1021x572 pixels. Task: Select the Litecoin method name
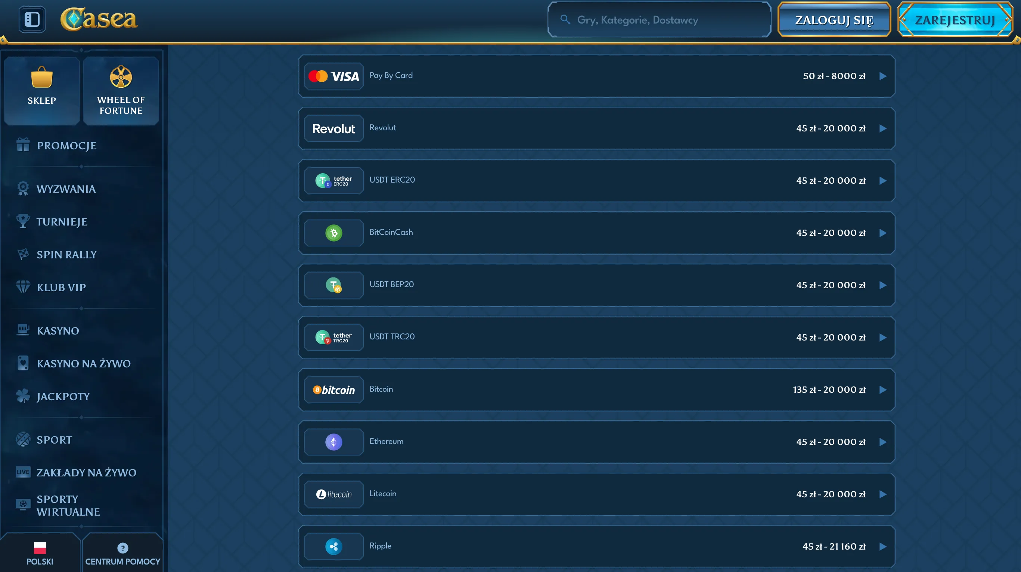tap(383, 494)
